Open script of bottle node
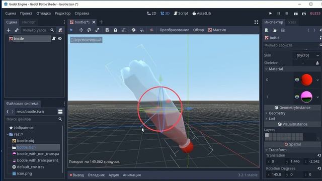This screenshot has height=181, width=322. coord(54,39)
